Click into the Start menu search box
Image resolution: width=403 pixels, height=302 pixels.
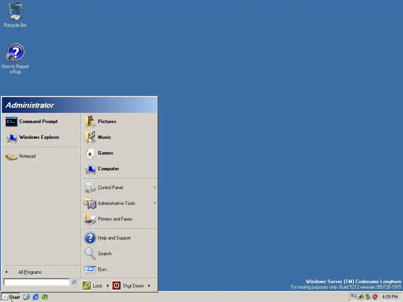point(37,282)
